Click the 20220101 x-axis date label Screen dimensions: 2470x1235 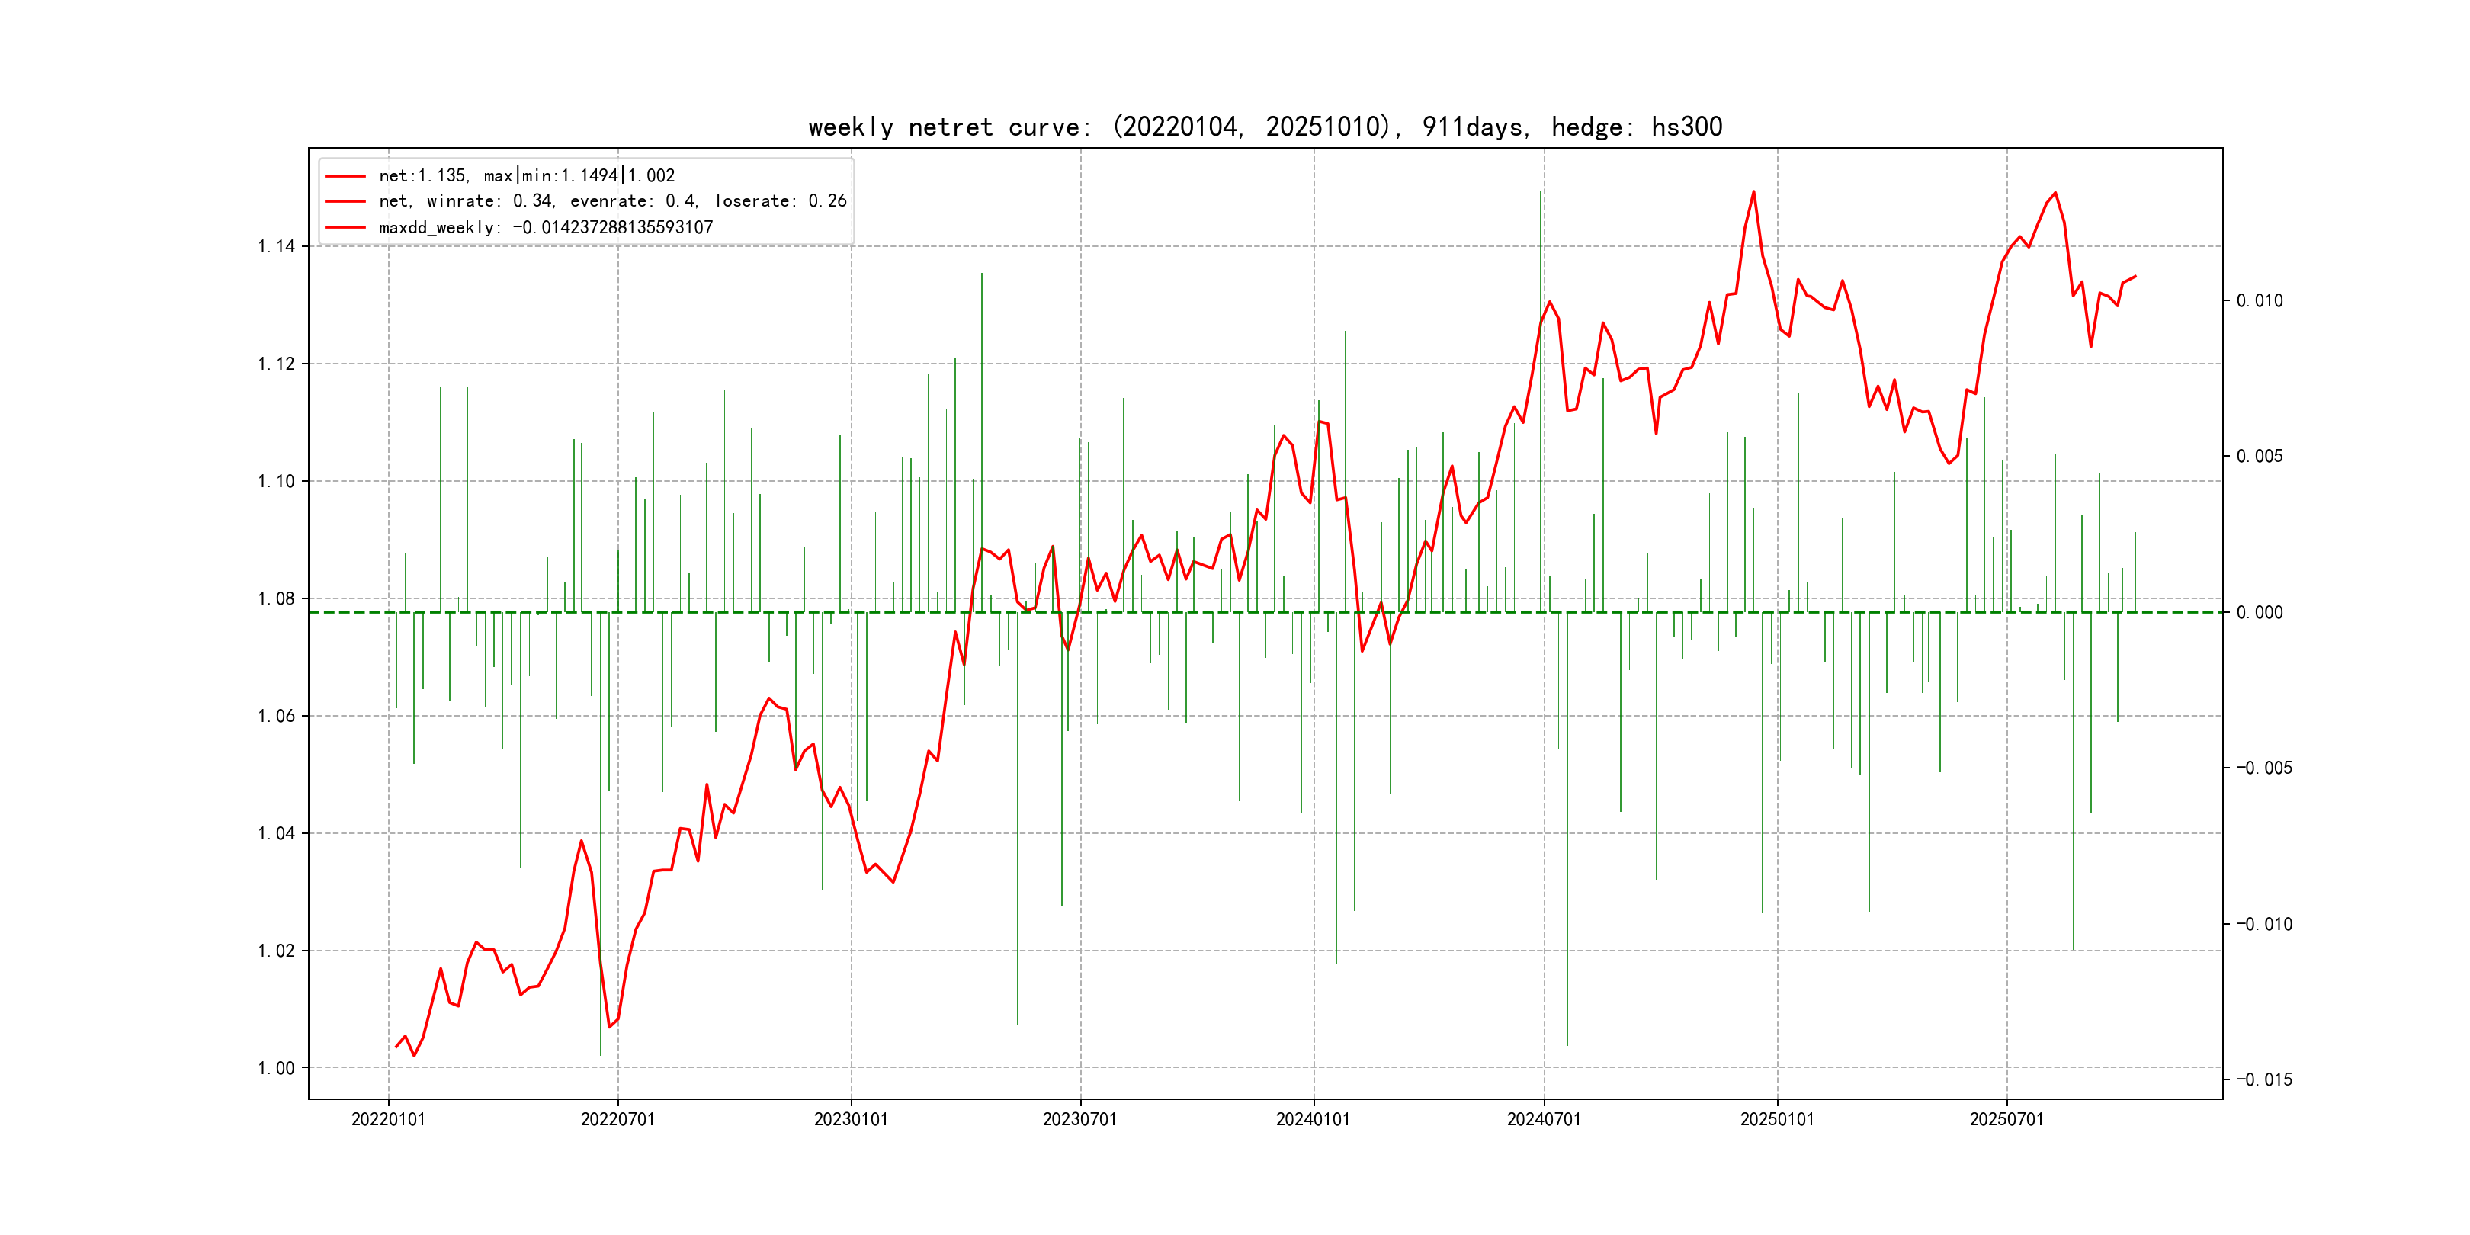(388, 1120)
